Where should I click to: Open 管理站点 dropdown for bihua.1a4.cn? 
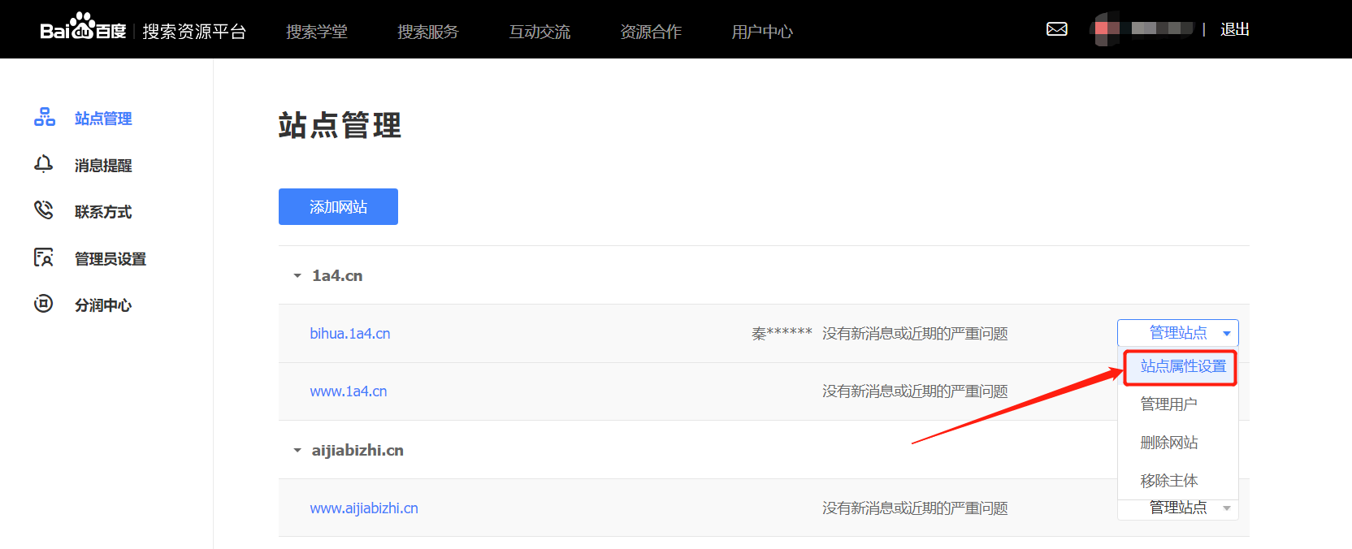(x=1177, y=333)
